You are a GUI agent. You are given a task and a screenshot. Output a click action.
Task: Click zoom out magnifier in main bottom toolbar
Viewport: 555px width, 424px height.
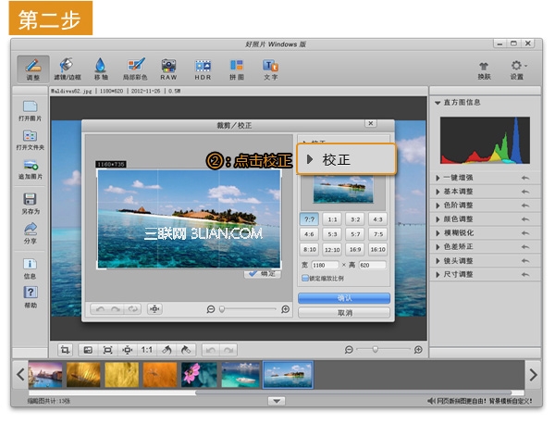pyautogui.click(x=349, y=350)
